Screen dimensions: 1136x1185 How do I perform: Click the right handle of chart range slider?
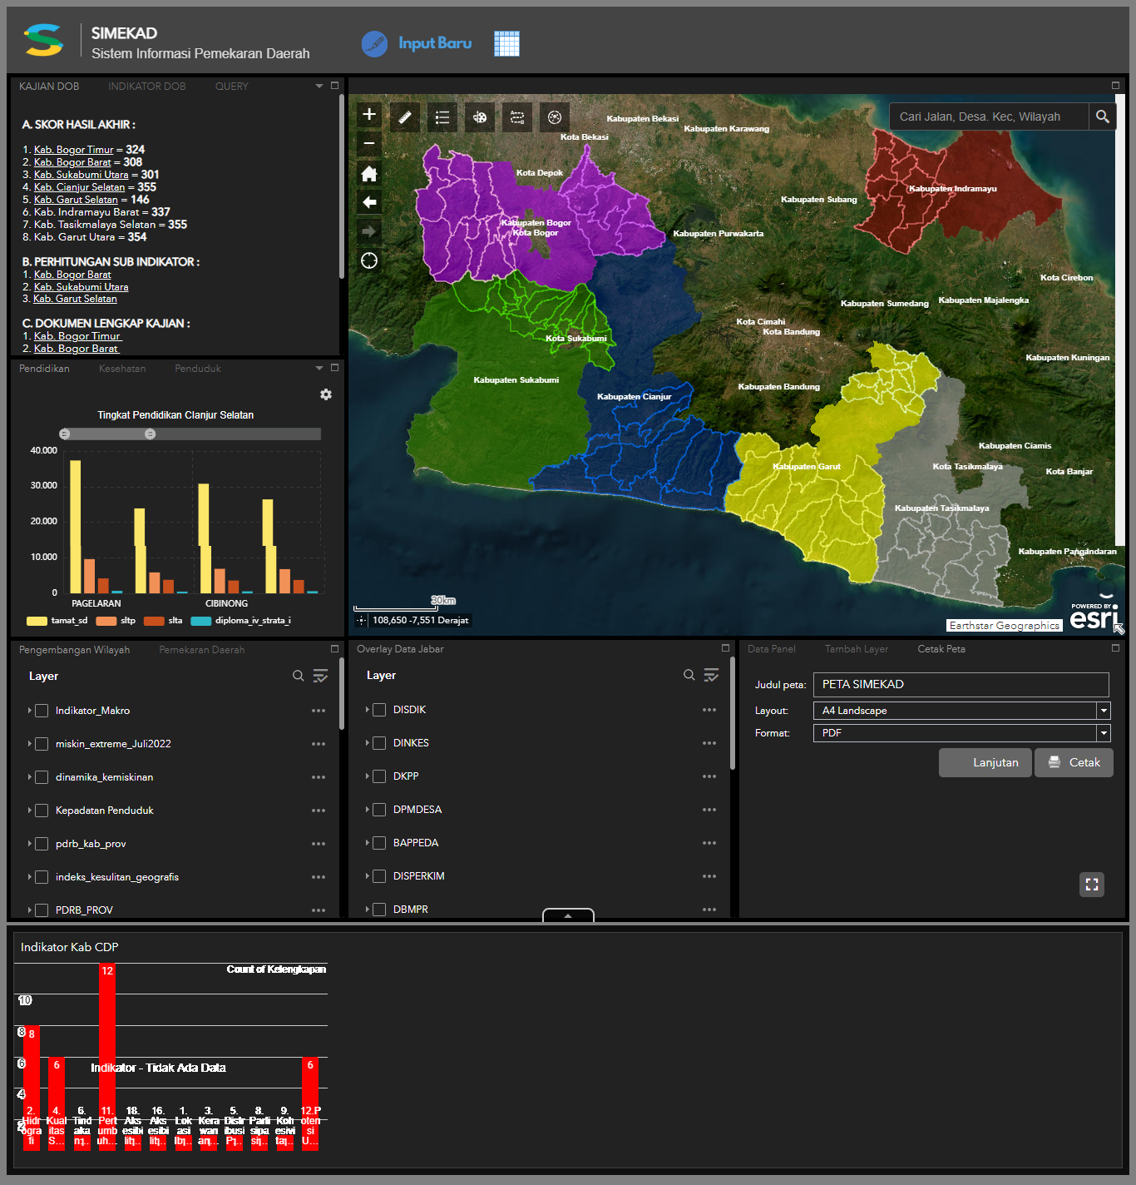coord(151,434)
